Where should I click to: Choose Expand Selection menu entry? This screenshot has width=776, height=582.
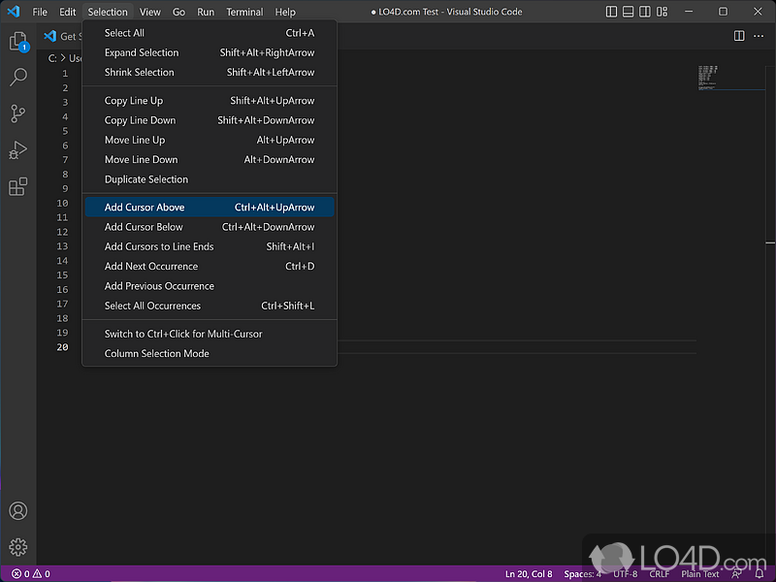pyautogui.click(x=210, y=53)
